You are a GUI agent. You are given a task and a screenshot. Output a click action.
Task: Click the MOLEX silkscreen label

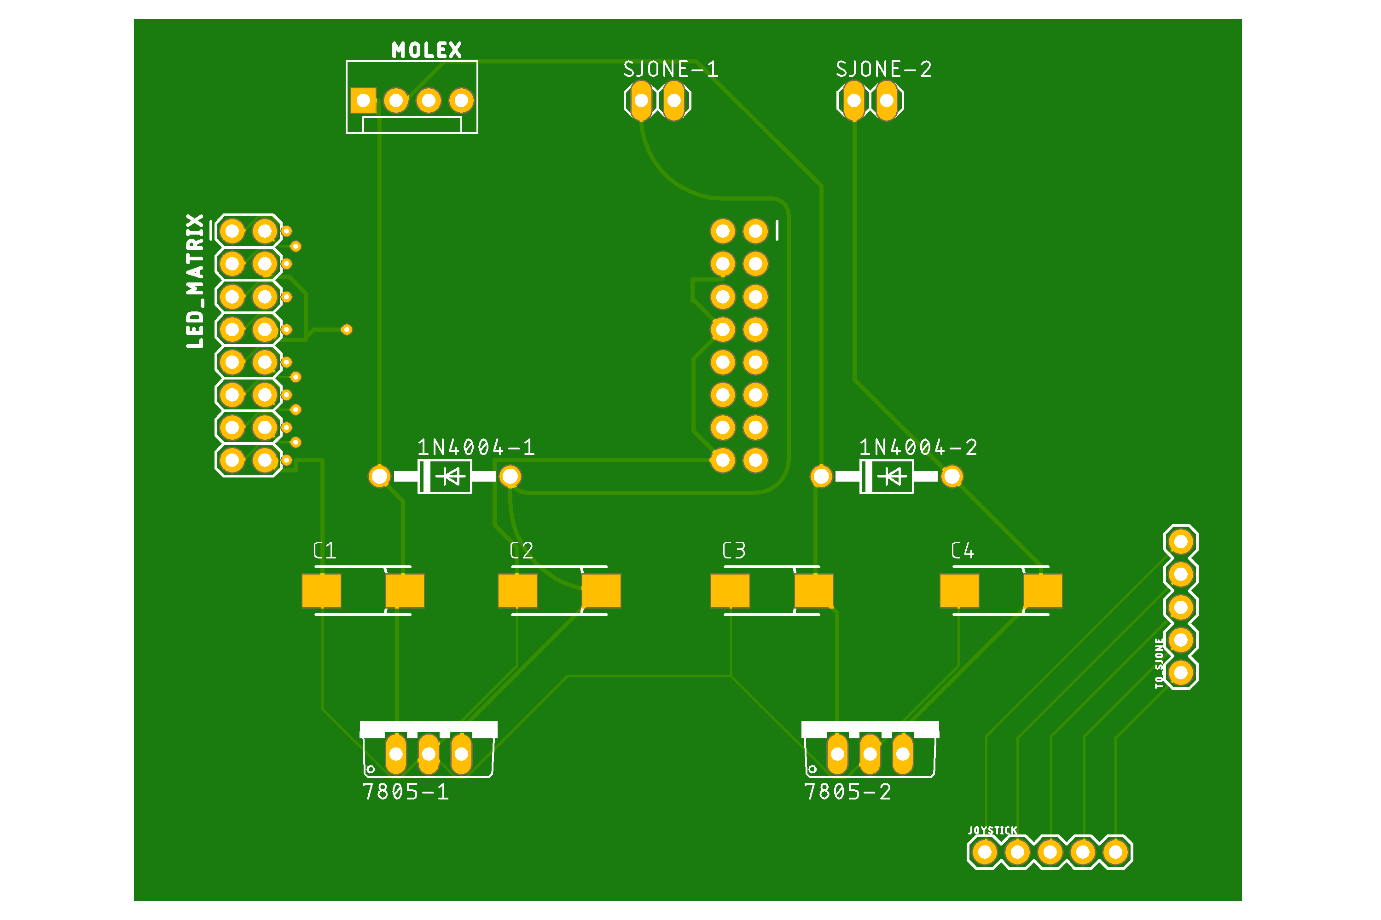point(427,50)
